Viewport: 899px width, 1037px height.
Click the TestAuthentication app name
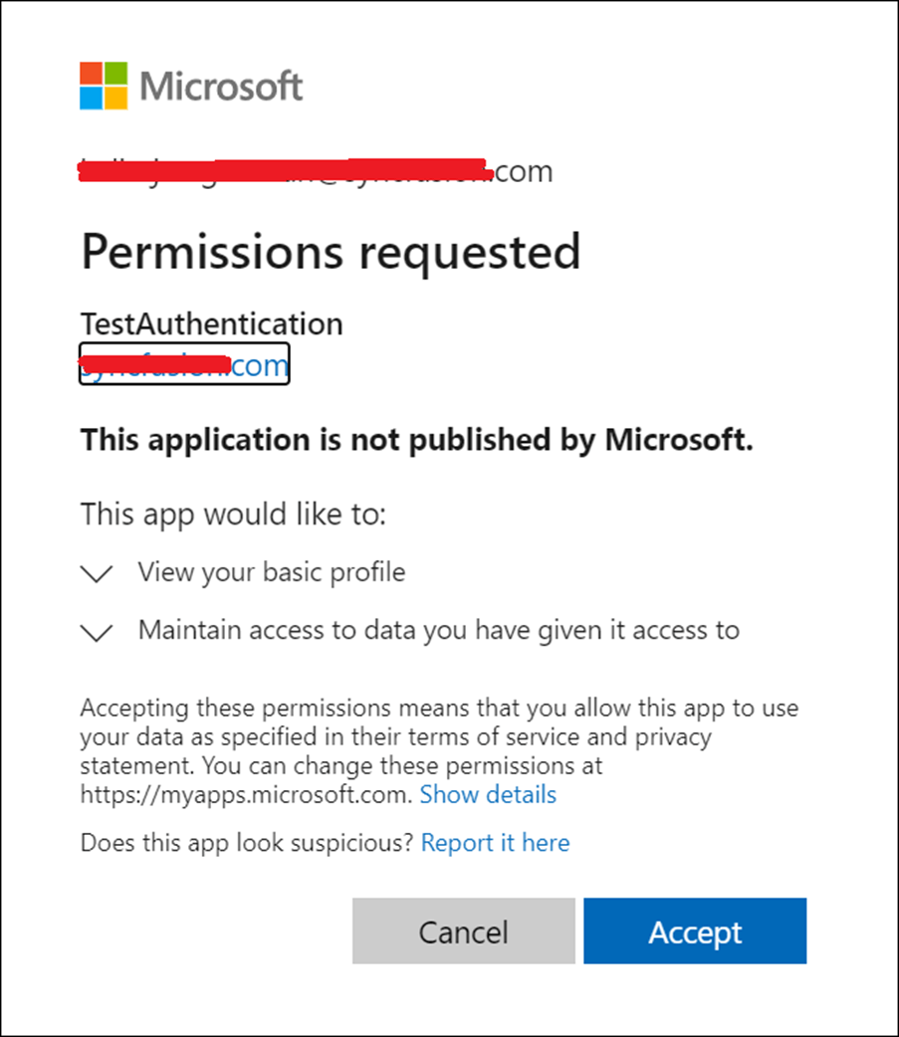tap(211, 323)
